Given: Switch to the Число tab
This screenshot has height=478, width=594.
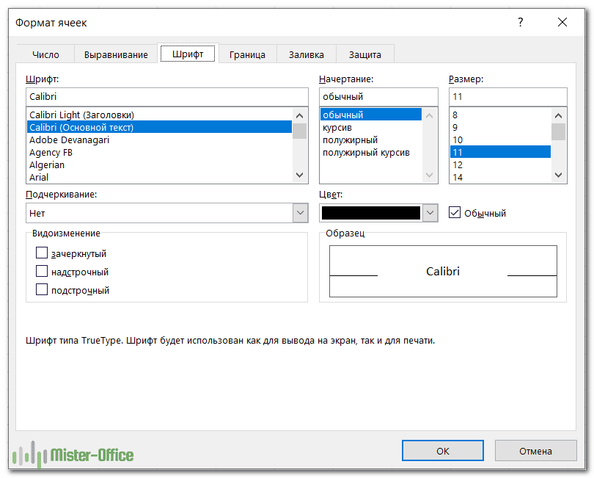Looking at the screenshot, I should point(45,55).
